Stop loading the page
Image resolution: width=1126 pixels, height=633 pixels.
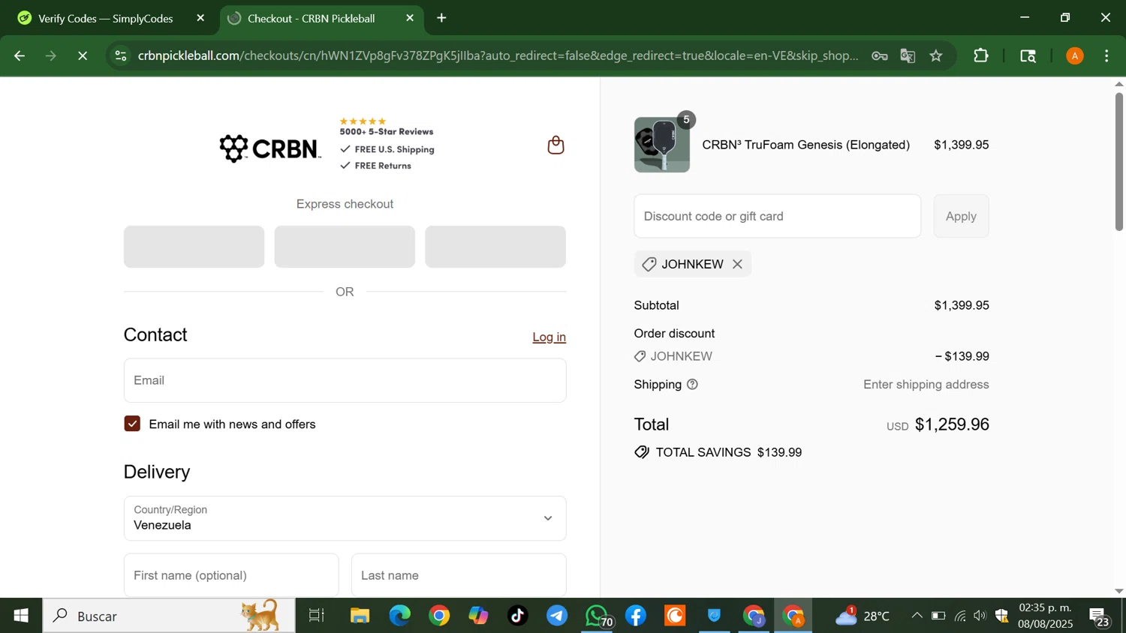(x=83, y=55)
